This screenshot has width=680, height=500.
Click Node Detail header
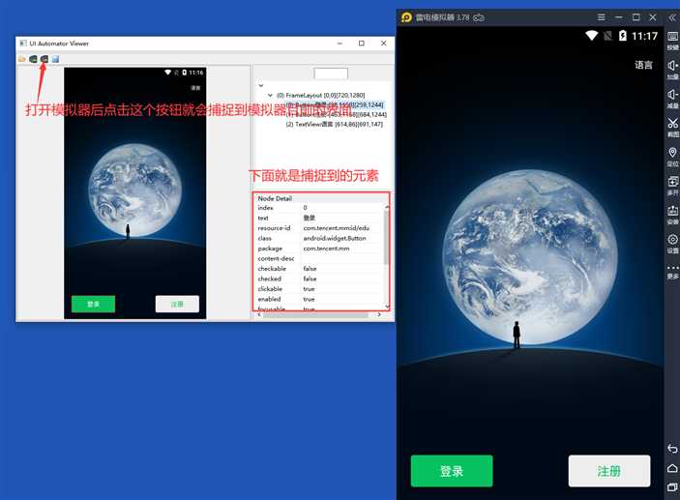coord(275,198)
